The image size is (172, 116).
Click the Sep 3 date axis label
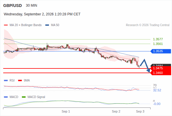[x=140, y=111]
